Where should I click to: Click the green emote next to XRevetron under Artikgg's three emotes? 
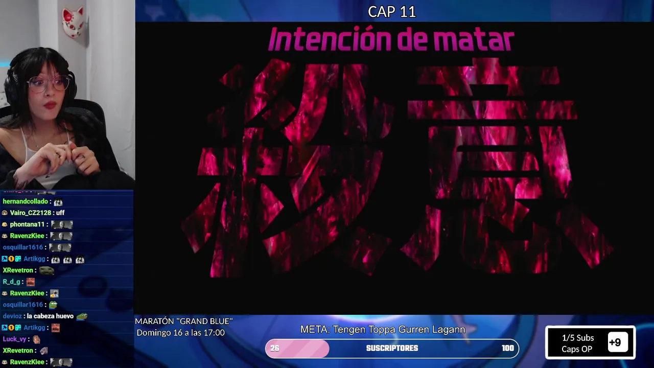46,270
